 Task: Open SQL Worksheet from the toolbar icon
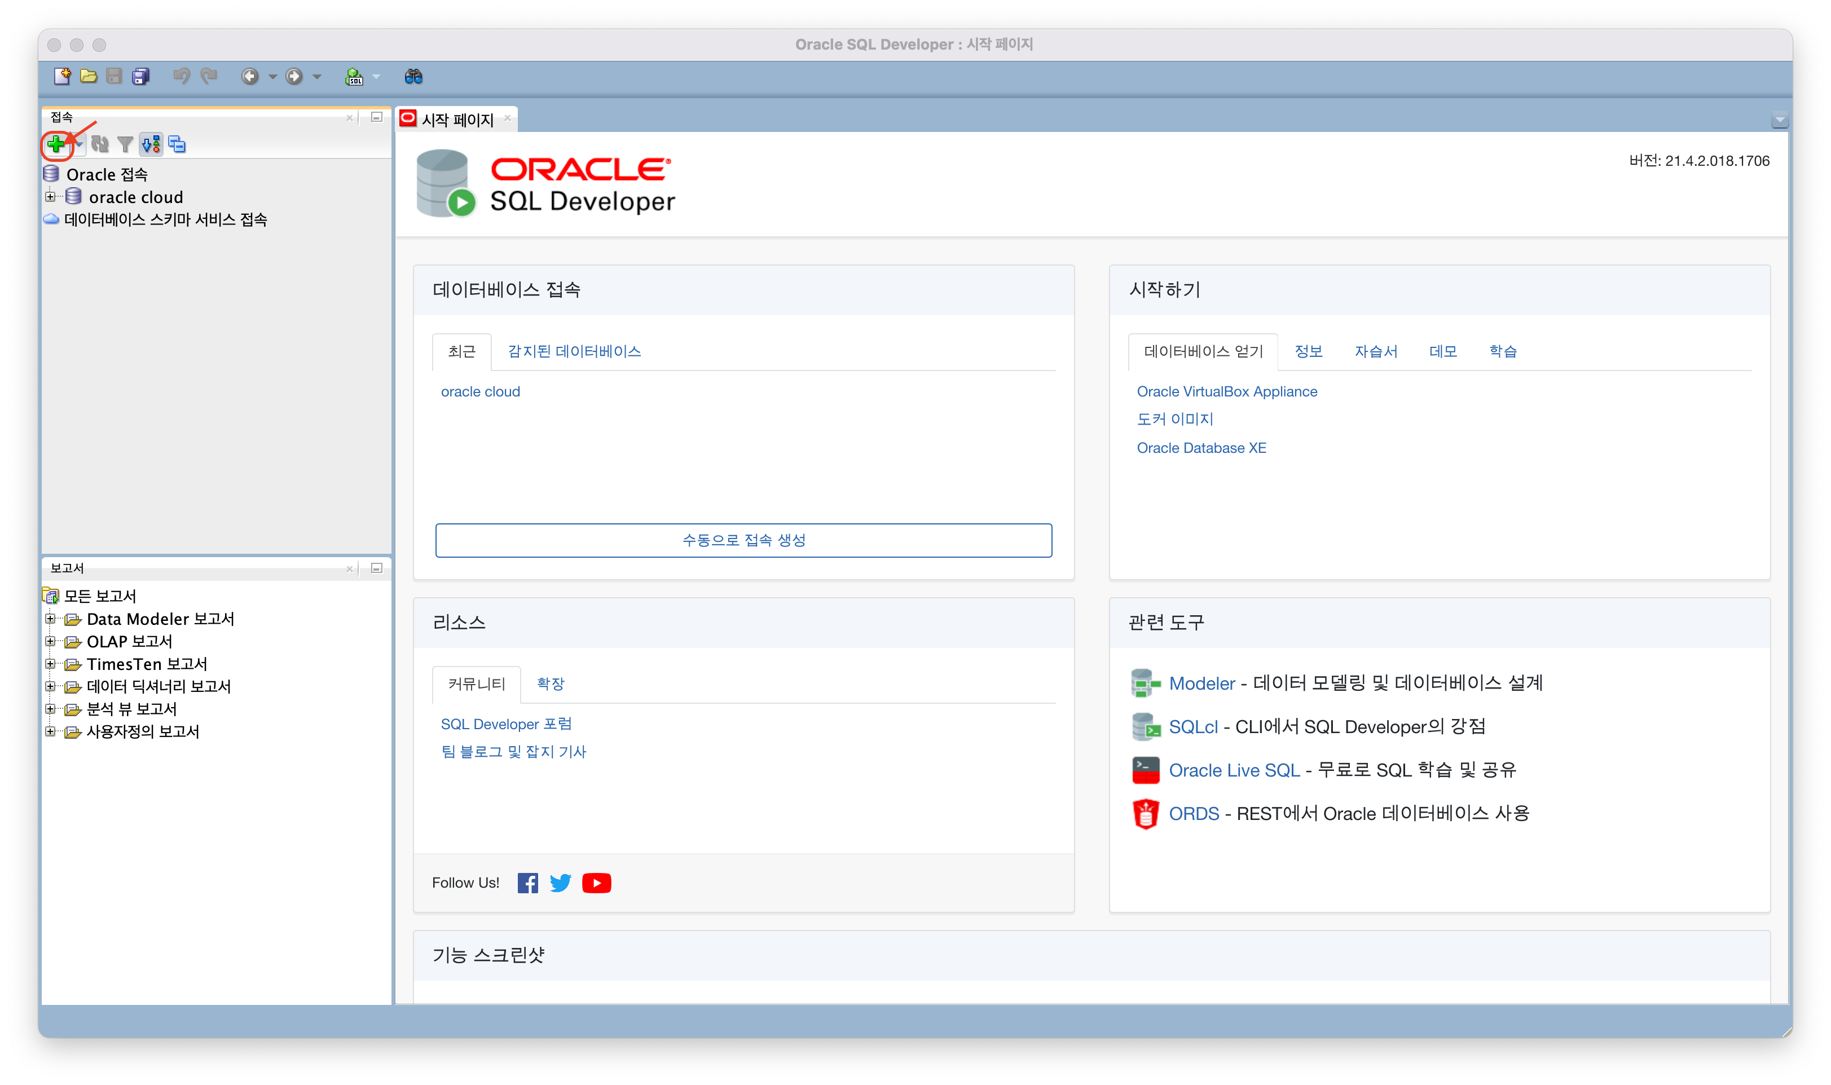click(x=354, y=76)
